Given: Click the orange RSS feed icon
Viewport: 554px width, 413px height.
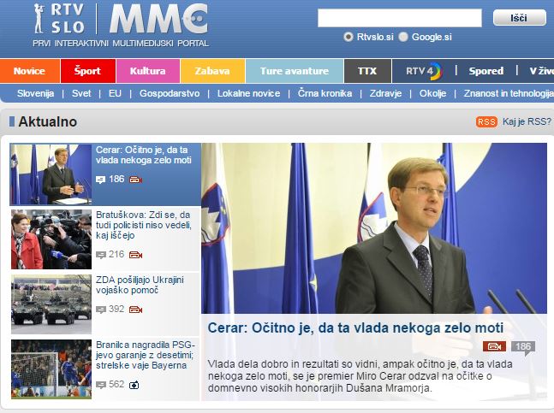Looking at the screenshot, I should (x=486, y=122).
